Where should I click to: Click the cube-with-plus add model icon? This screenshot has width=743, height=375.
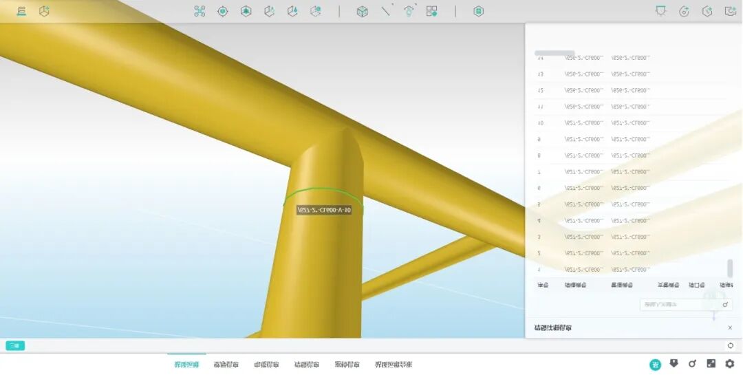pos(44,11)
